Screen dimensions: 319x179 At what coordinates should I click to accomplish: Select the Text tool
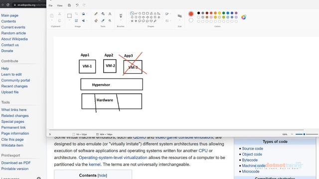click(x=110, y=14)
